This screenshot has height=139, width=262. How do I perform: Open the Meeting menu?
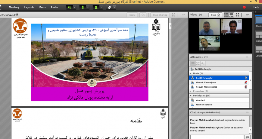[x=14, y=7]
